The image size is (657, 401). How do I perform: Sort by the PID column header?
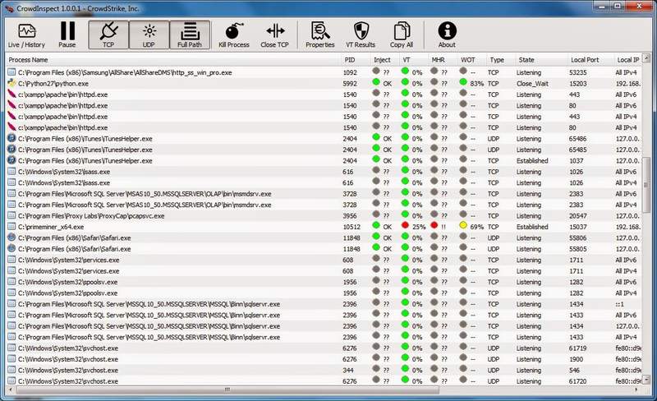(x=356, y=59)
